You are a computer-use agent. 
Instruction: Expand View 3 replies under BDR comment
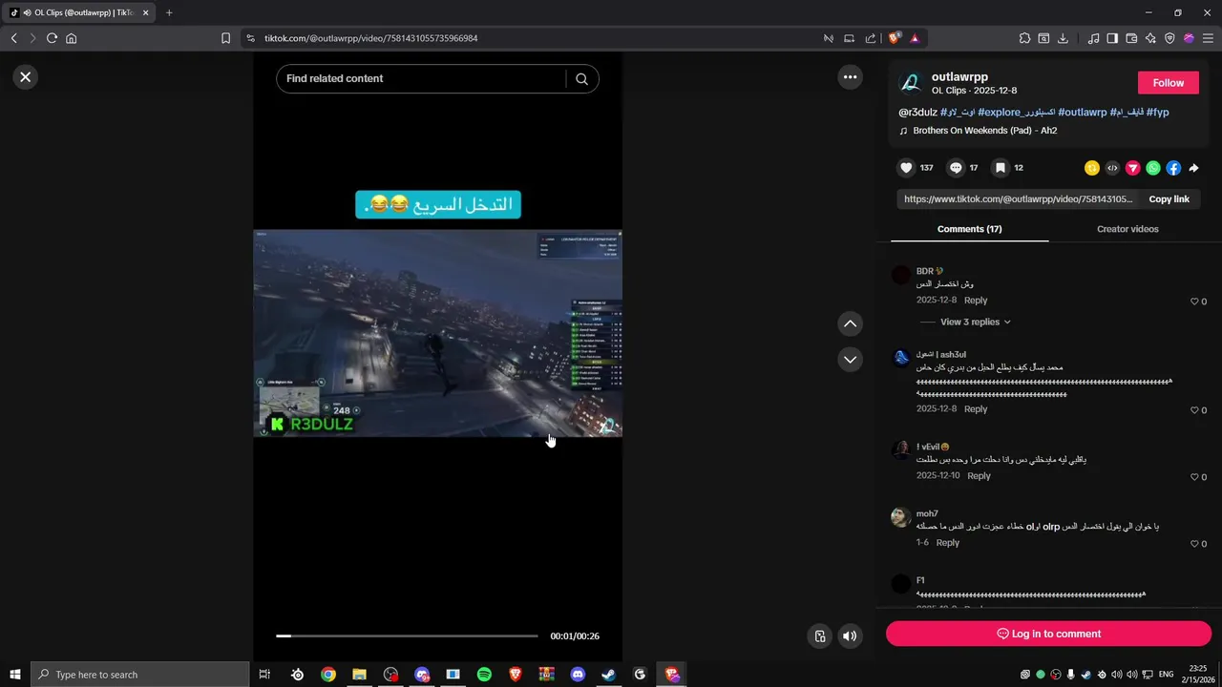click(x=975, y=322)
